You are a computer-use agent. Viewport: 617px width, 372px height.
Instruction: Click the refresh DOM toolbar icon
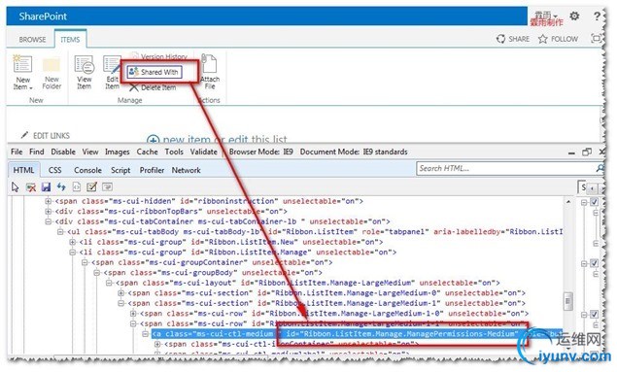coord(61,186)
